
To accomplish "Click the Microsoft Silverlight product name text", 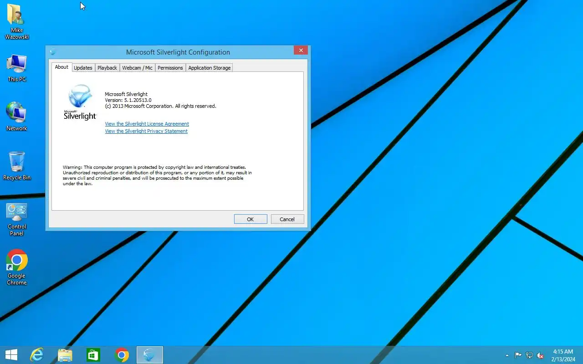I will coord(126,94).
